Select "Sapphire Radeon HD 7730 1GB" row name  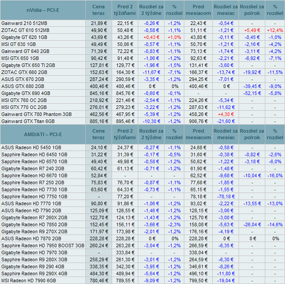[x=34, y=189]
